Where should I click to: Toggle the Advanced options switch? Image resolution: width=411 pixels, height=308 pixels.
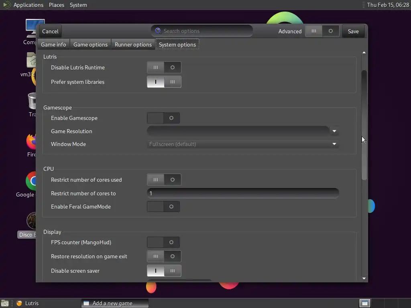click(322, 31)
